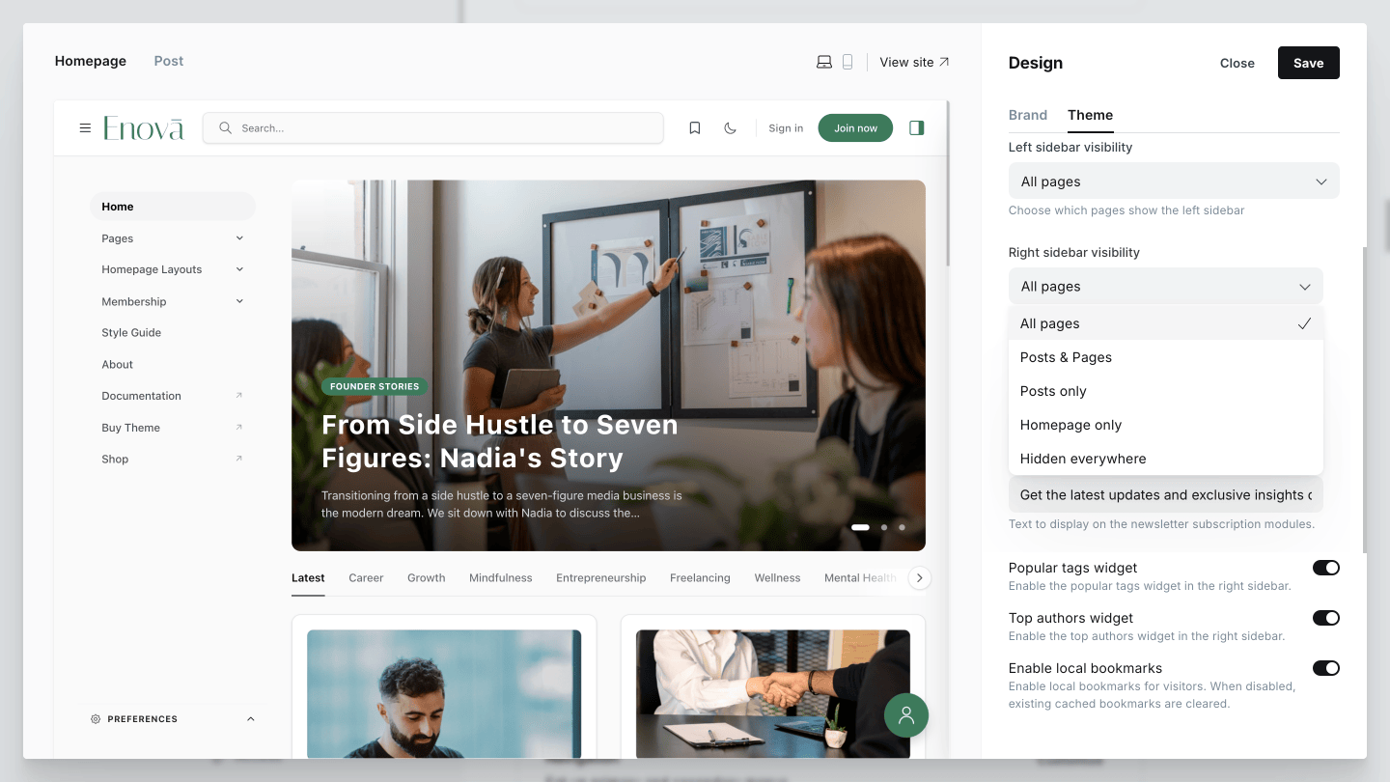Select 'Posts only' option in dropdown
This screenshot has width=1390, height=782.
coord(1053,391)
